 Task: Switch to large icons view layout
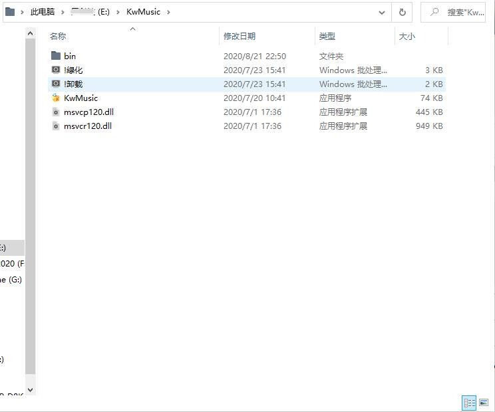tap(484, 403)
